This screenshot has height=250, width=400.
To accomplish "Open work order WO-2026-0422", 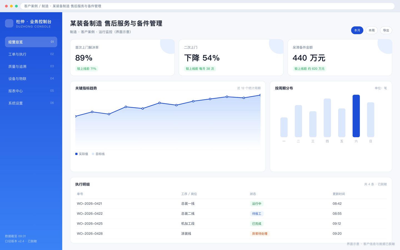I will [x=90, y=214].
